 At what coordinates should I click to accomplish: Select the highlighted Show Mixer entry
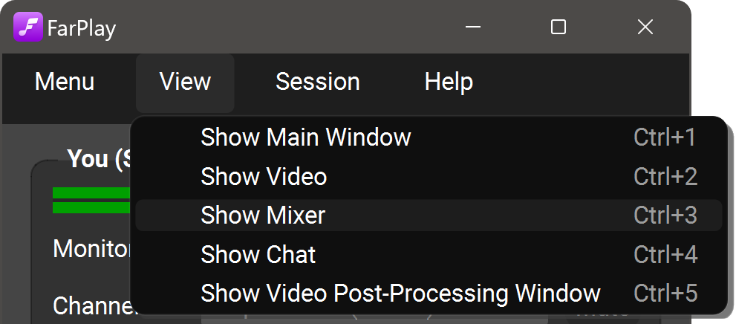pyautogui.click(x=263, y=216)
